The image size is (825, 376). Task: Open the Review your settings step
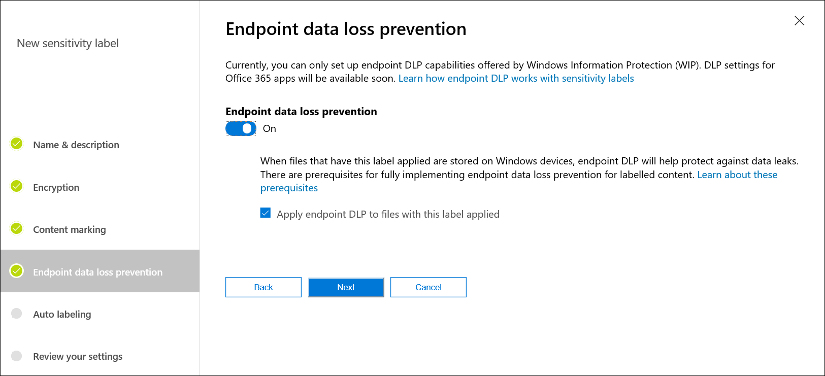click(78, 357)
